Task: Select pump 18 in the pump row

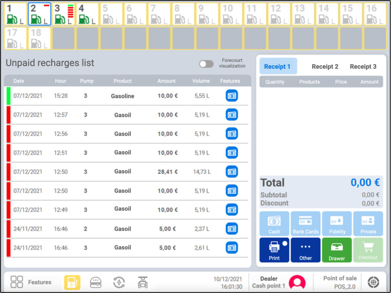Action: [39, 38]
